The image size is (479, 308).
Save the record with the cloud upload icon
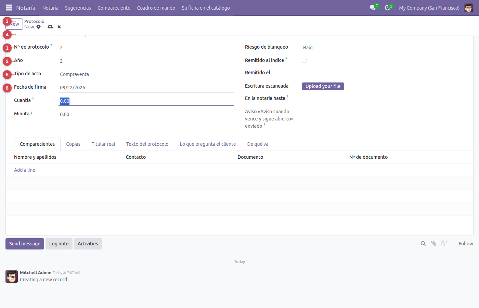[x=50, y=27]
